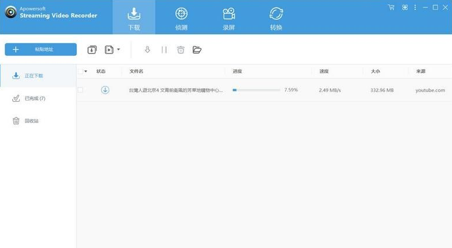Click the 文件名 column header
452x248 pixels.
pos(136,71)
